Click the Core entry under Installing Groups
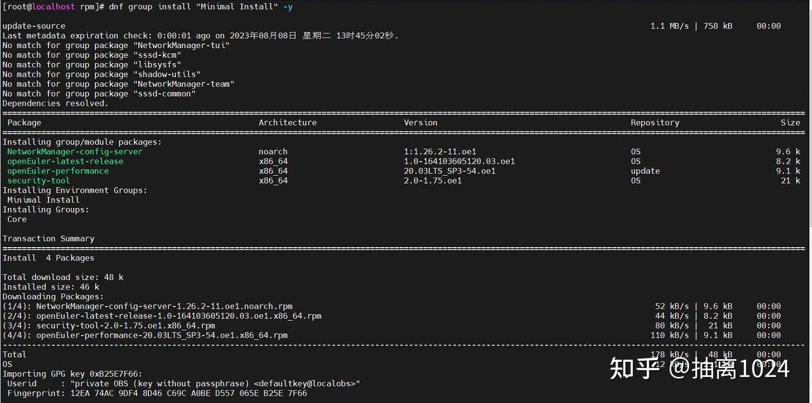 pos(17,219)
